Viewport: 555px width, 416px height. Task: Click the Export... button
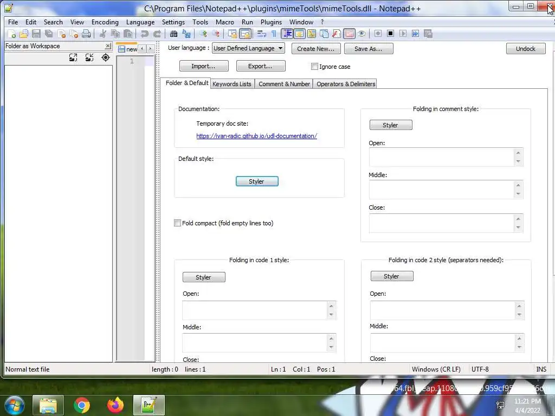pos(260,66)
